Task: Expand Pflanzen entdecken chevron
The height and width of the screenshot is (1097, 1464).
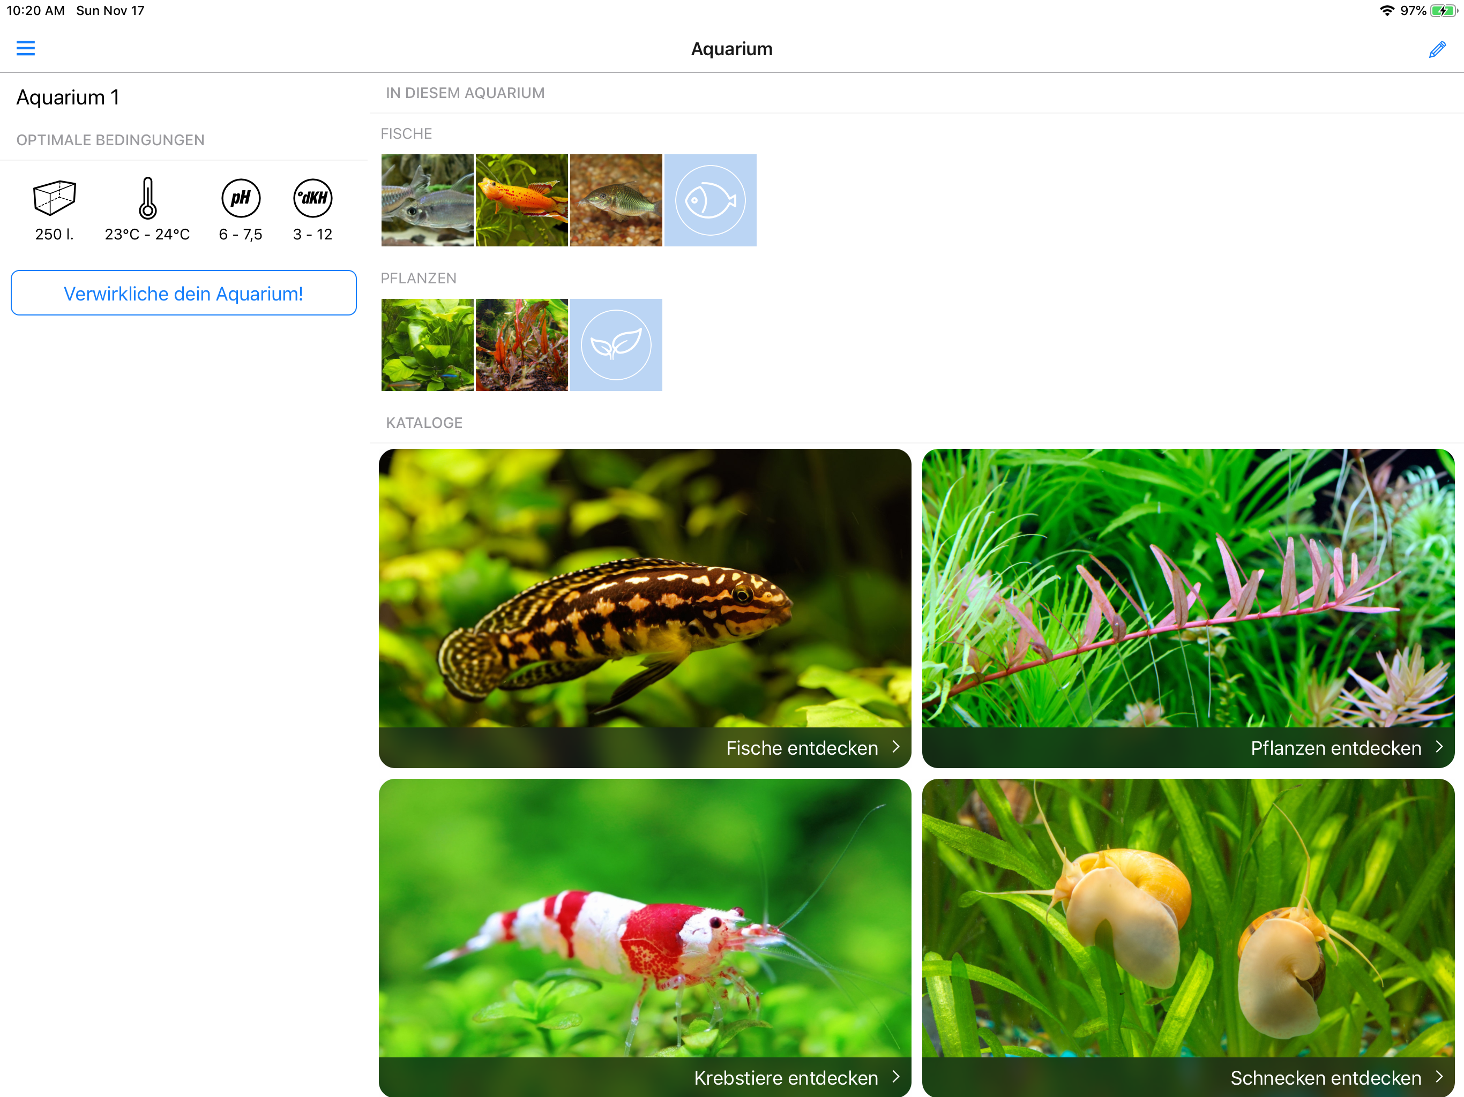Action: [1439, 746]
